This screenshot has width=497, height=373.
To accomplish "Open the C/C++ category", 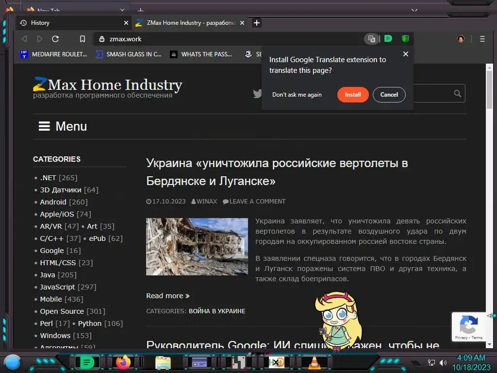I will pyautogui.click(x=51, y=238).
